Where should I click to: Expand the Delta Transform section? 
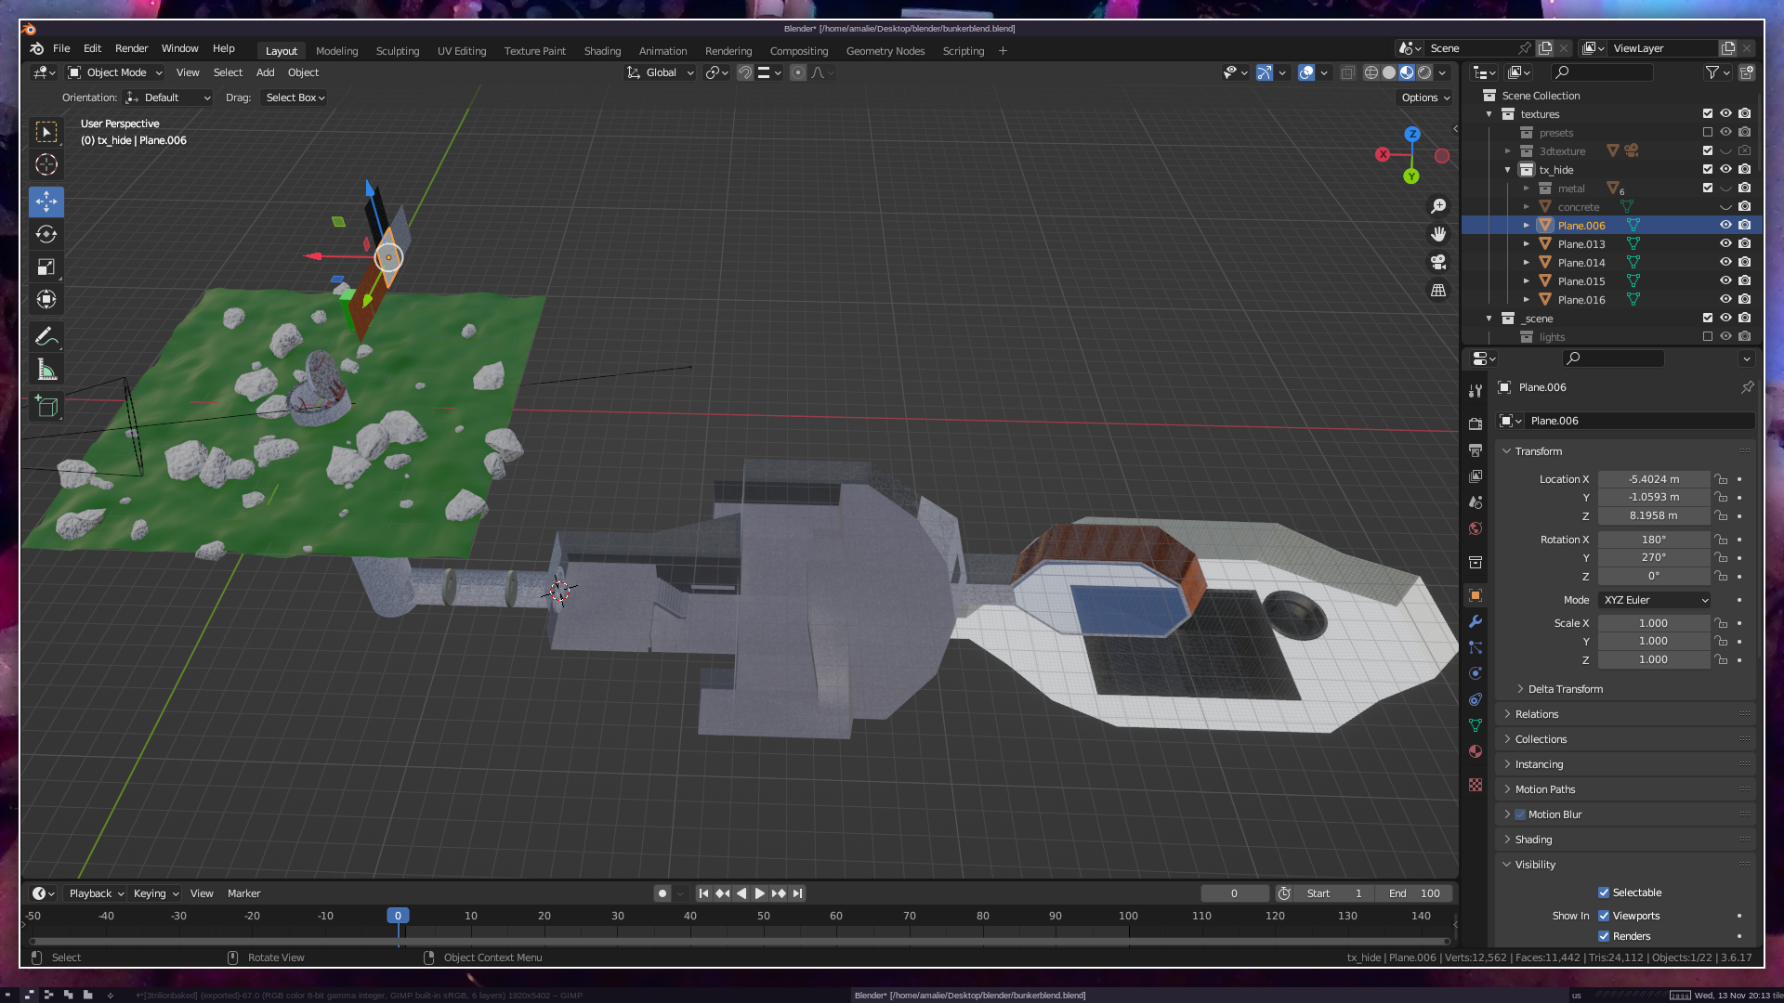tap(1565, 689)
